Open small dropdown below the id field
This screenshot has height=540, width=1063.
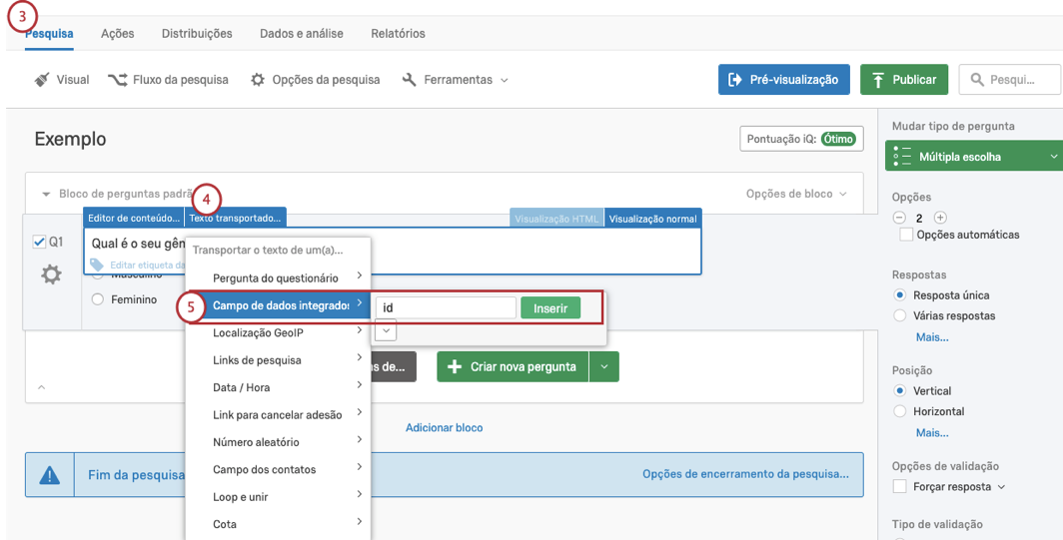pyautogui.click(x=385, y=330)
